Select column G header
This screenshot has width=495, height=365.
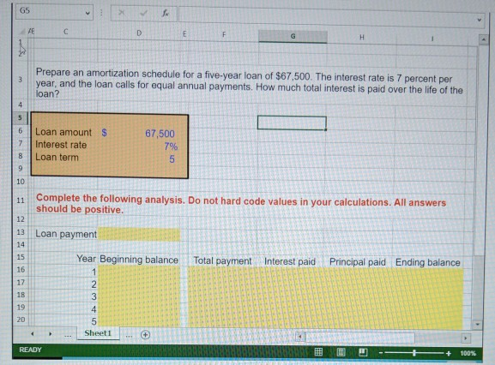[293, 36]
